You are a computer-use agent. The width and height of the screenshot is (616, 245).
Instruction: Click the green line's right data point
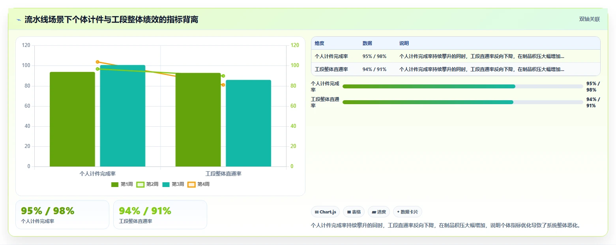(x=223, y=76)
